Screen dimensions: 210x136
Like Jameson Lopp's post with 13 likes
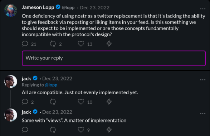pos(81,44)
